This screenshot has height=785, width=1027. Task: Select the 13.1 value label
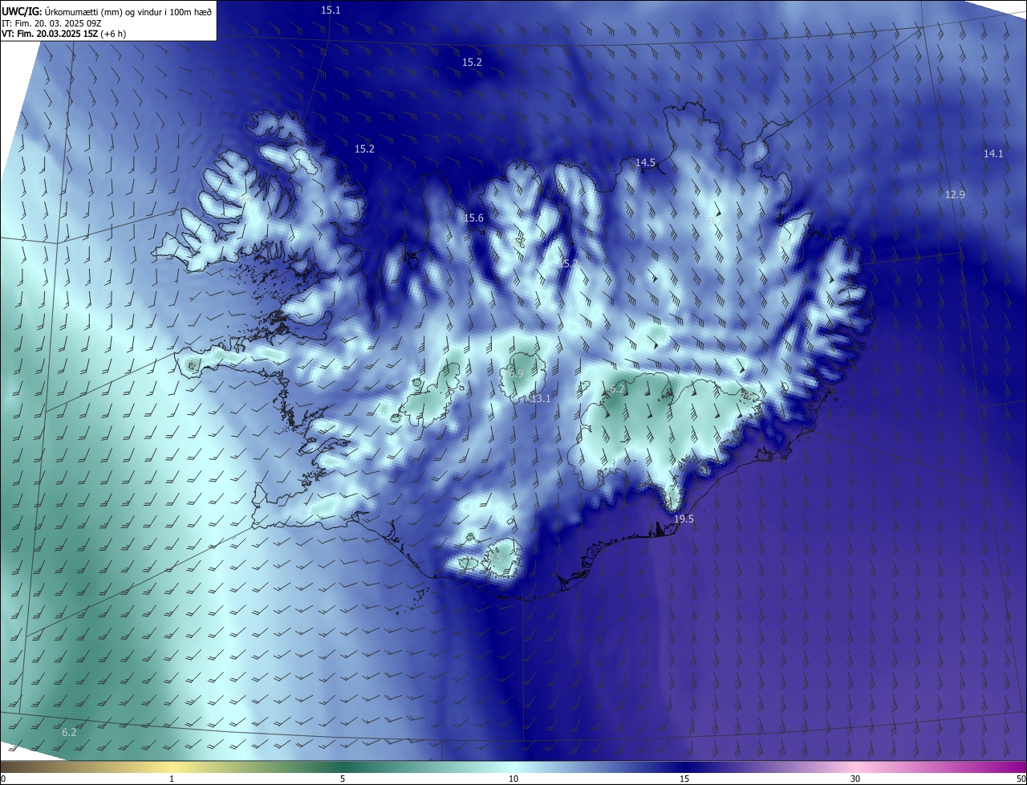pos(541,399)
